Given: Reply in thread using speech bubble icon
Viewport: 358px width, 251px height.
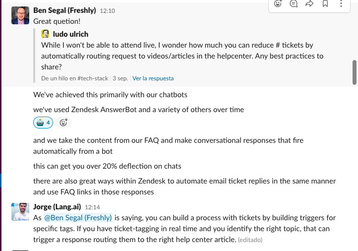Looking at the screenshot, I should point(294,3).
